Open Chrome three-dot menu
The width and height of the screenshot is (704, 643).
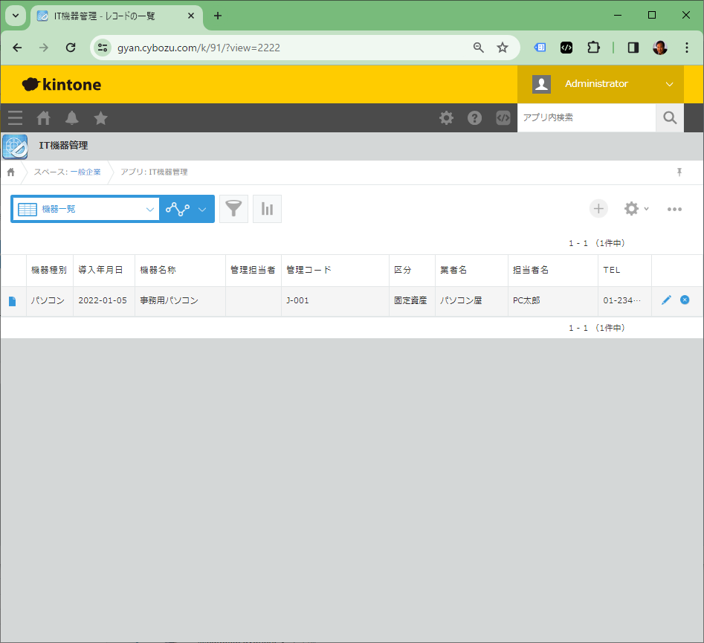pos(686,48)
